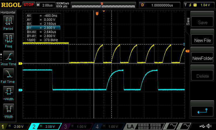216x130 pixels.
Task: Click the BX = 2.160us cursor value
Action: pos(50,24)
